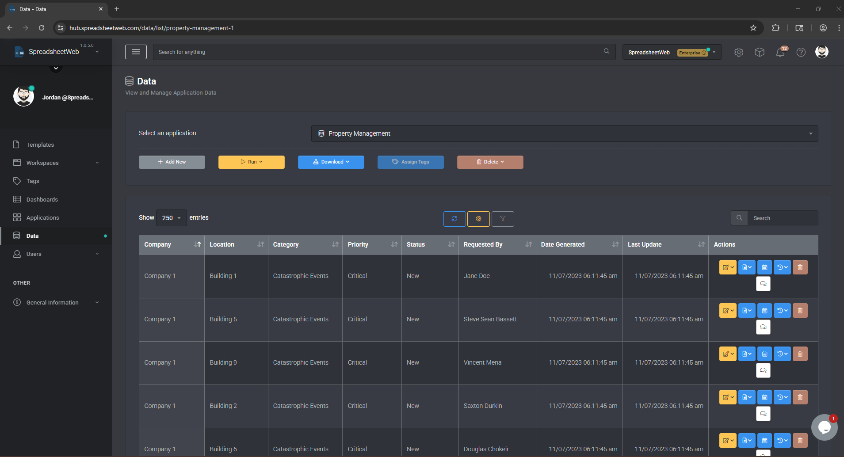The width and height of the screenshot is (844, 457).
Task: Click the help question mark icon
Action: point(801,53)
